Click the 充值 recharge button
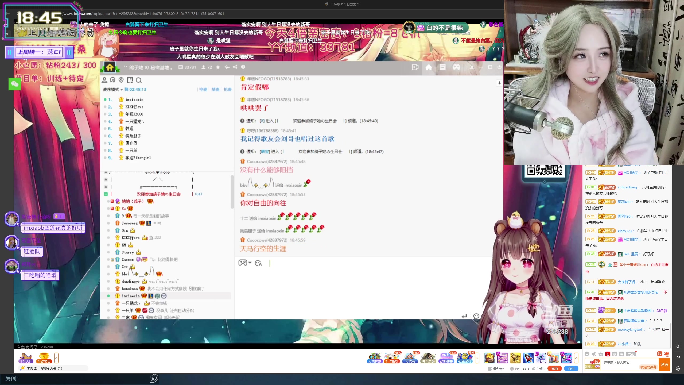The width and height of the screenshot is (684, 385). click(x=554, y=369)
